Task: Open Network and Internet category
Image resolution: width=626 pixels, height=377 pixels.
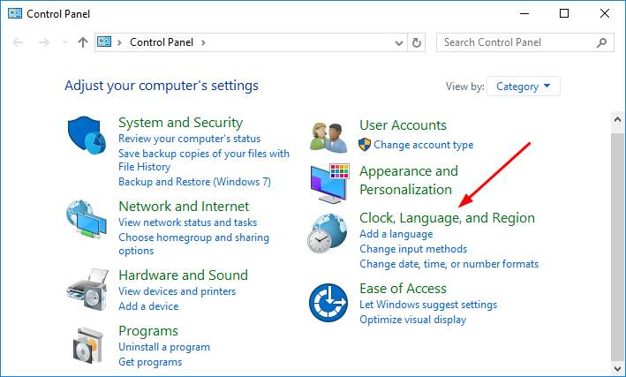Action: (x=184, y=206)
